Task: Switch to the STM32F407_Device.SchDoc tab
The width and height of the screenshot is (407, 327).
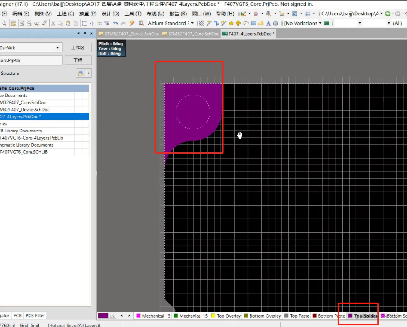Action: [129, 34]
